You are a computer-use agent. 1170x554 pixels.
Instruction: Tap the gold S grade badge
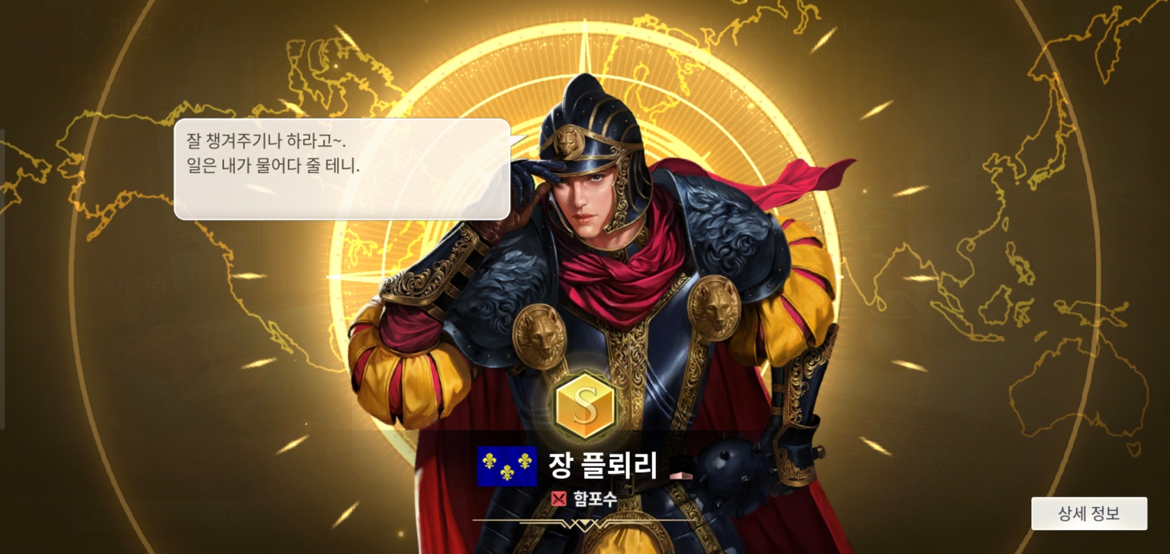coord(585,406)
